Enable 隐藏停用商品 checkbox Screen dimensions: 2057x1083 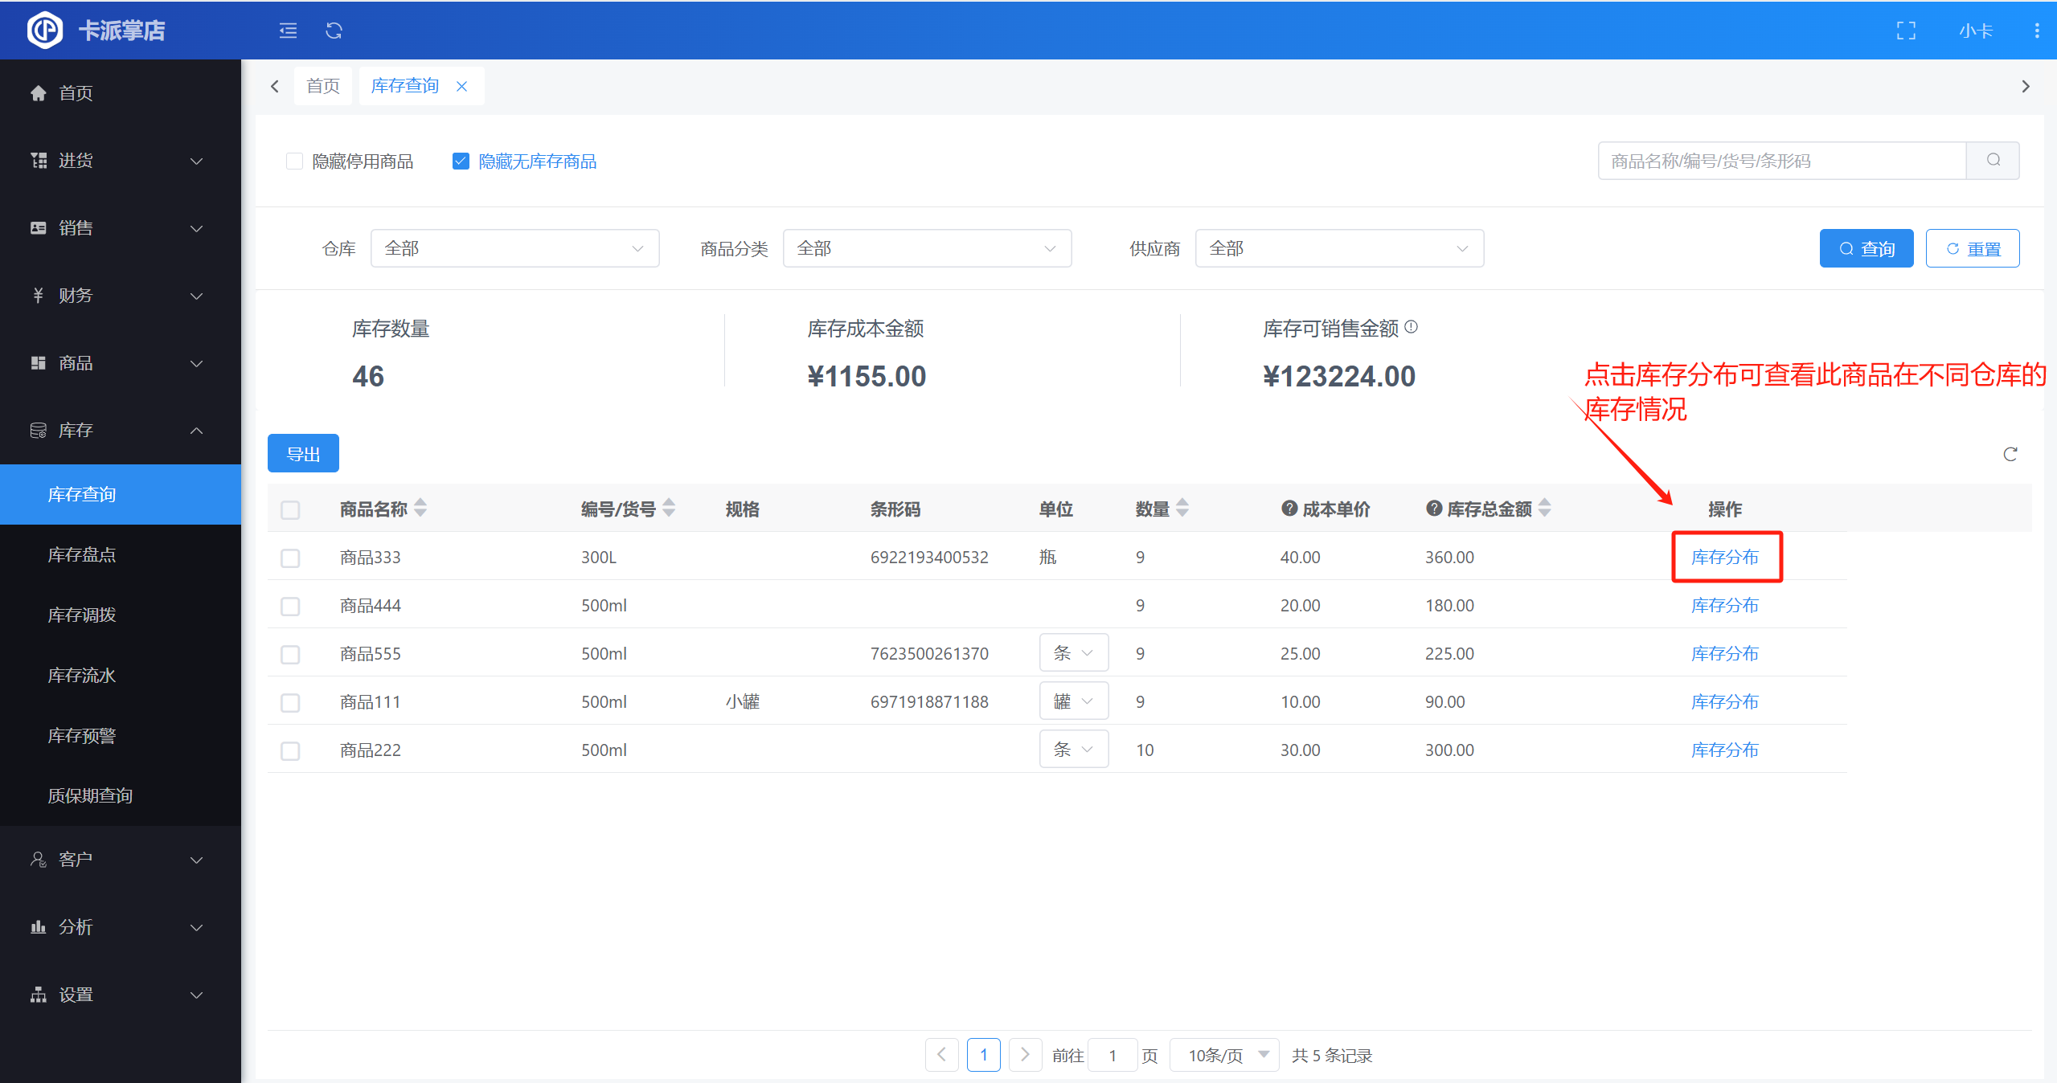coord(295,161)
